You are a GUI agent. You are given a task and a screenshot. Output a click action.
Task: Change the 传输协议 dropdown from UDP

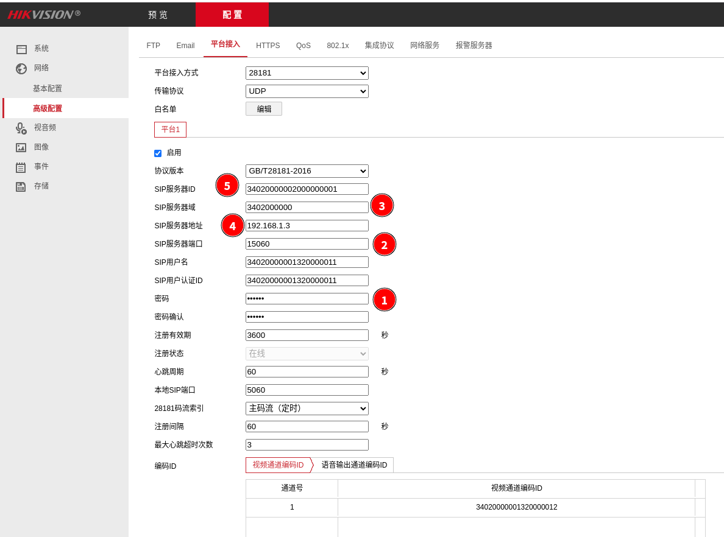tap(307, 91)
